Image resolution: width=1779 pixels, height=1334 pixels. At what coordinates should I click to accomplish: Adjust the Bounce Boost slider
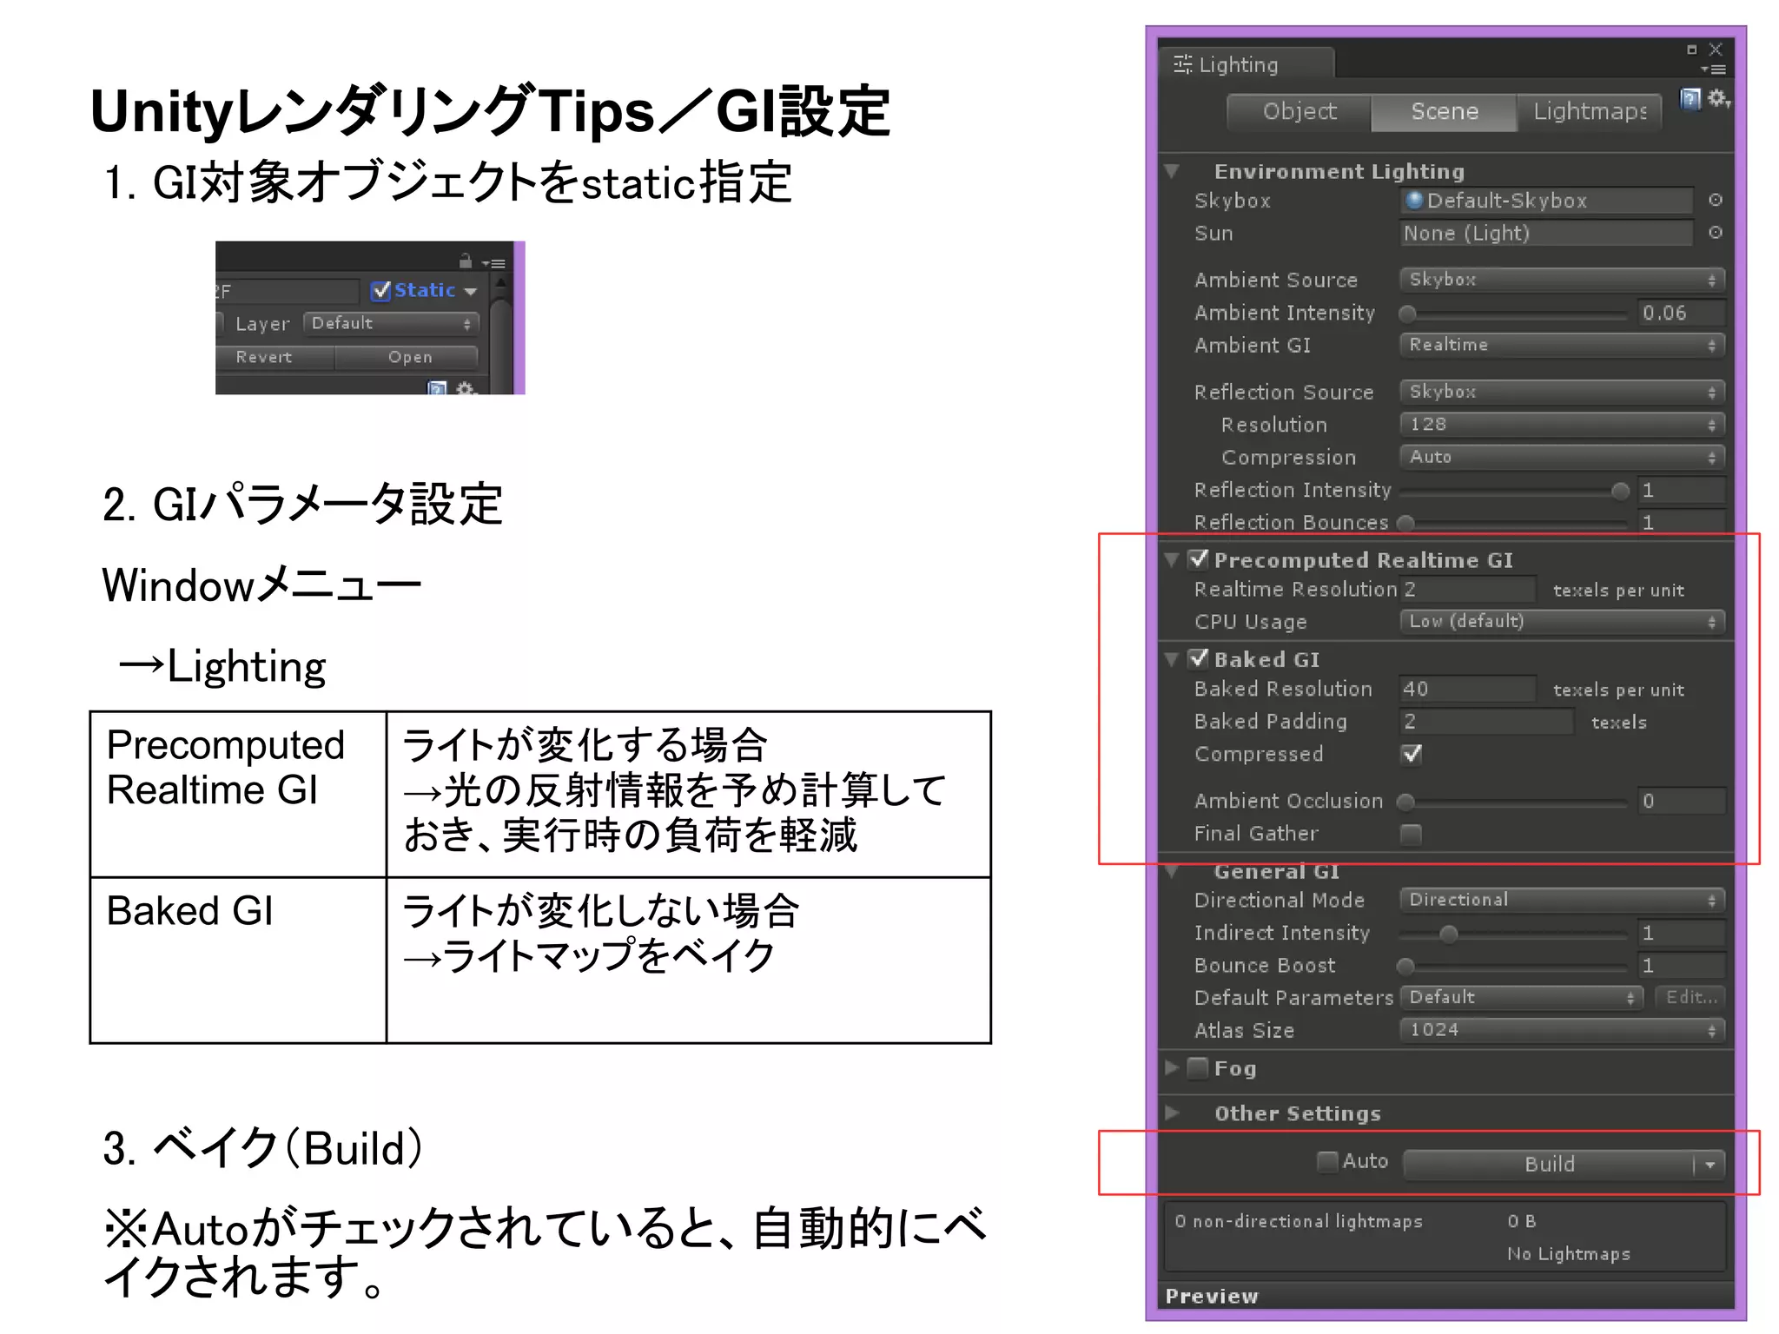coord(1512,966)
